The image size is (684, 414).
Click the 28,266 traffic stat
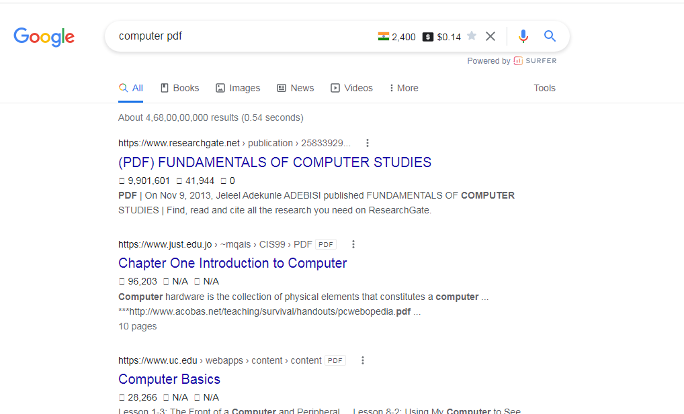tap(142, 397)
